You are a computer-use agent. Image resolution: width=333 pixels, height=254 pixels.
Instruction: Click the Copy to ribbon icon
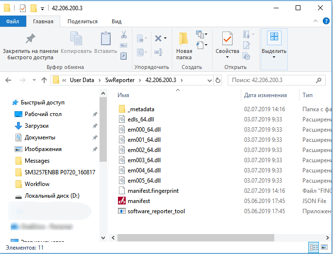coord(142,52)
